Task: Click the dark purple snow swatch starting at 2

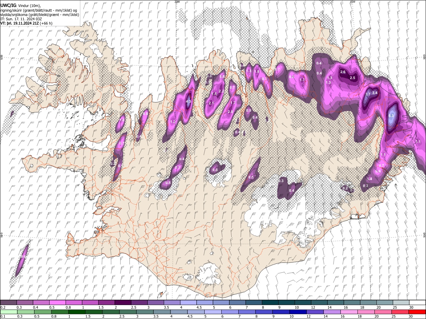Action: point(122,302)
